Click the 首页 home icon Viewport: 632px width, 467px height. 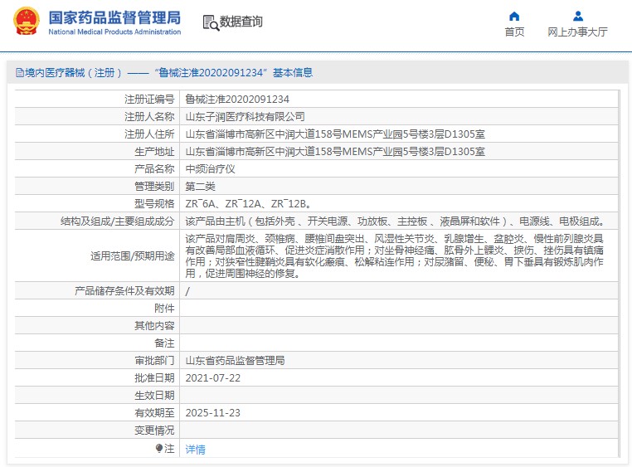pos(514,16)
